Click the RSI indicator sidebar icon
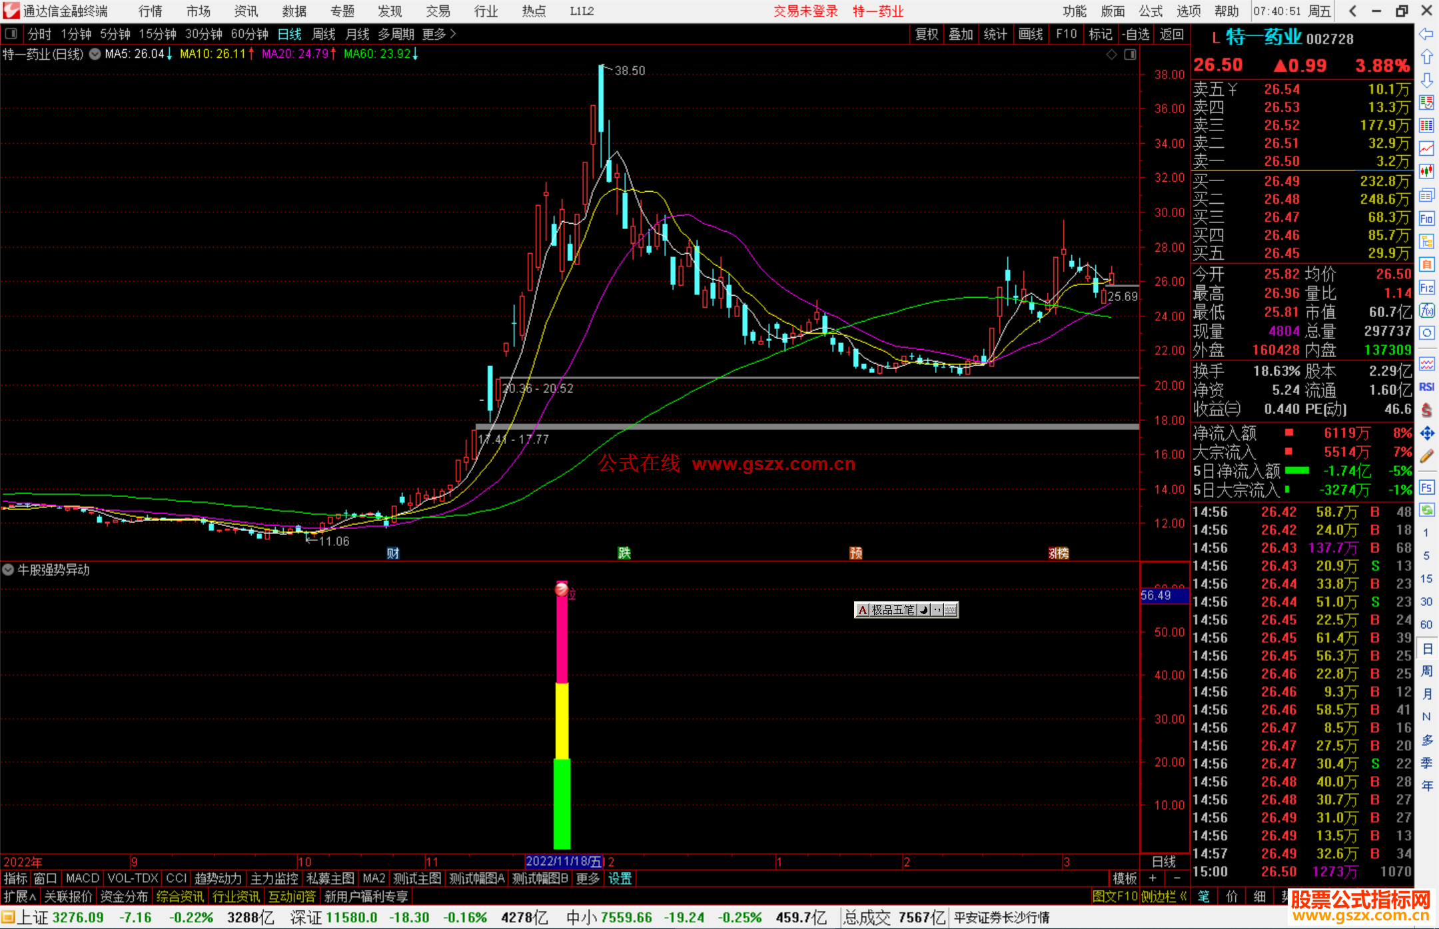The height and width of the screenshot is (929, 1439). coord(1426,387)
